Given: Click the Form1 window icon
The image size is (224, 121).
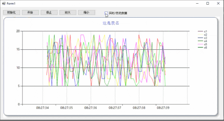Looking at the screenshot, I should 4,3.
